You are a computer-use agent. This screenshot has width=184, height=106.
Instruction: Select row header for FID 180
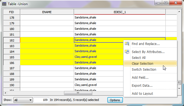12,29
